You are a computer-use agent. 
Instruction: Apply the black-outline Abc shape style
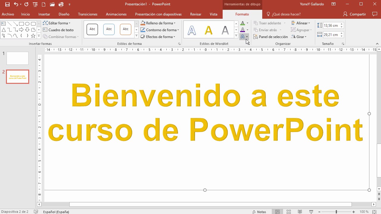[x=92, y=29]
